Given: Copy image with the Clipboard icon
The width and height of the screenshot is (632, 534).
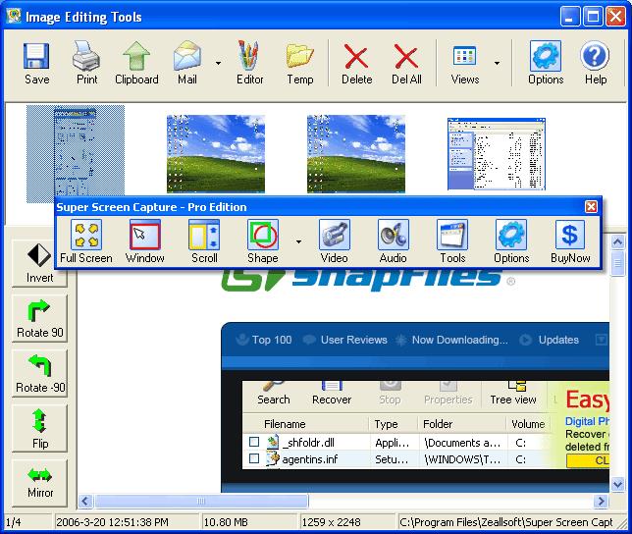Looking at the screenshot, I should pos(136,56).
